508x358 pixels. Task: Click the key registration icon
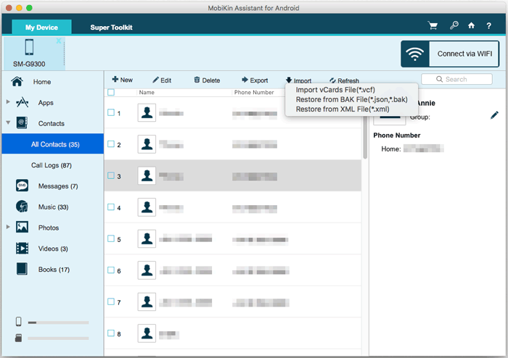tap(454, 25)
